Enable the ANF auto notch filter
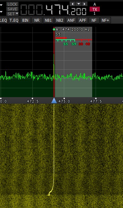Screen dimensions: 123x208 point(71,20)
